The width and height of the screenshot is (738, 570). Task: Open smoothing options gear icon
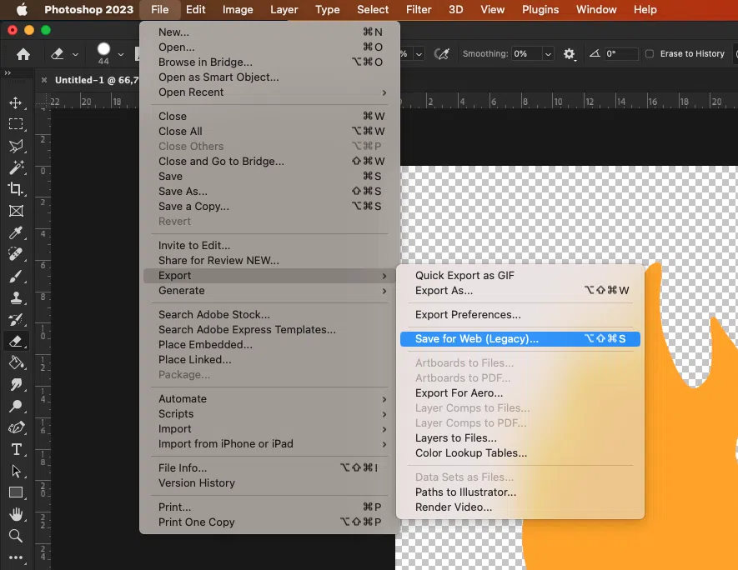tap(569, 54)
